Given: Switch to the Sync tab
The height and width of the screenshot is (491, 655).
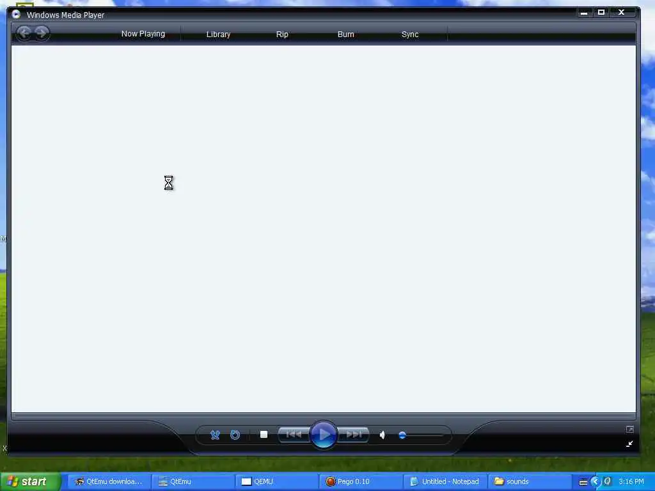Looking at the screenshot, I should [410, 35].
